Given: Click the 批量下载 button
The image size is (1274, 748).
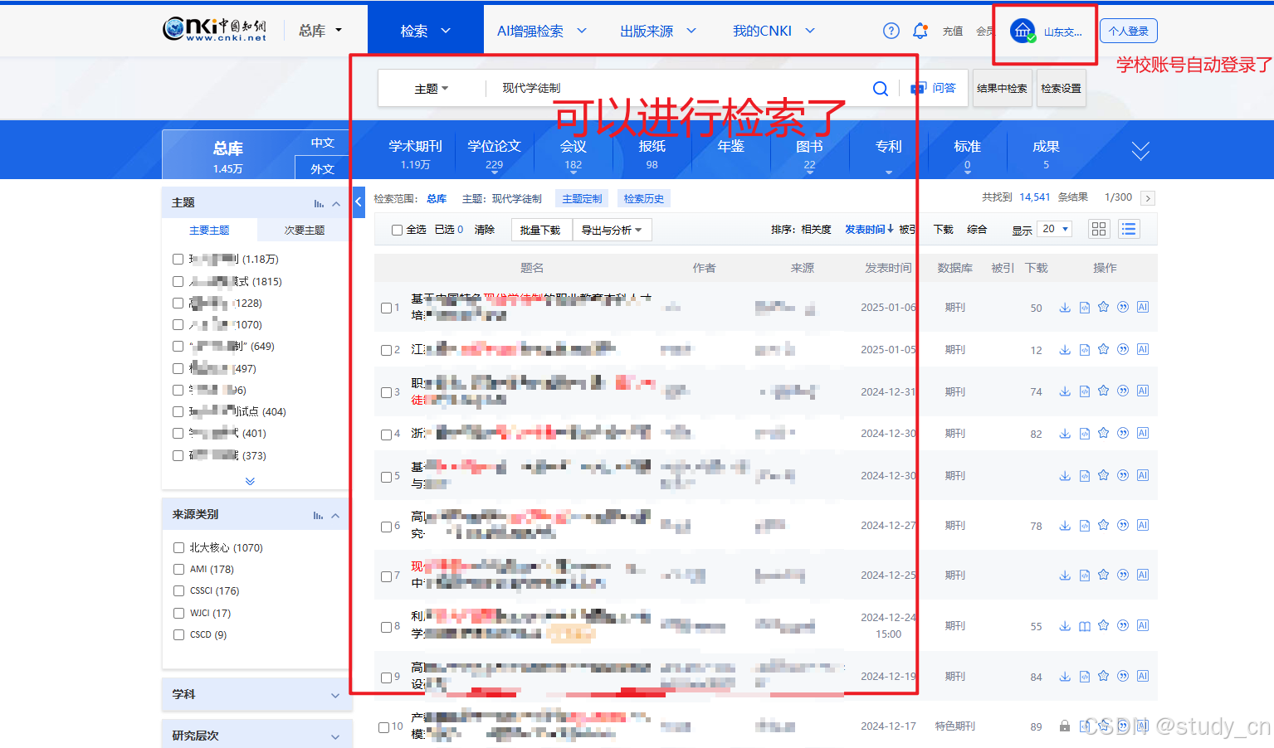Looking at the screenshot, I should click(x=540, y=230).
